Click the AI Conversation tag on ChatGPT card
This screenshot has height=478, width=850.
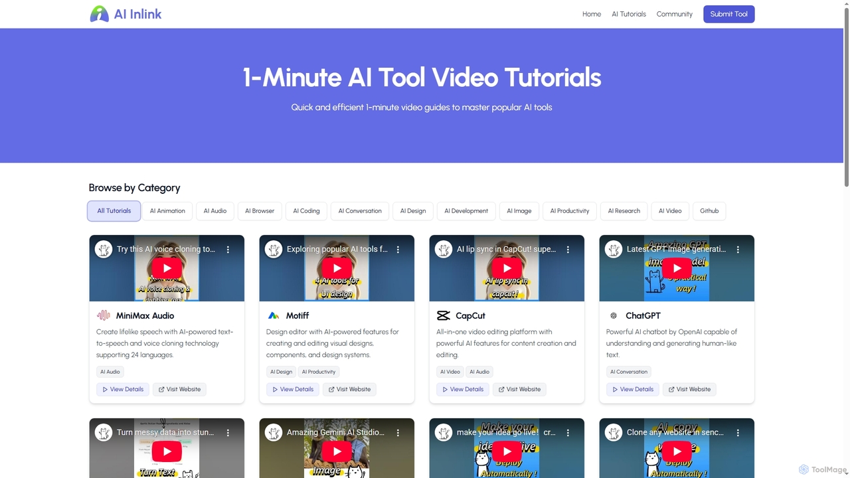click(x=629, y=372)
